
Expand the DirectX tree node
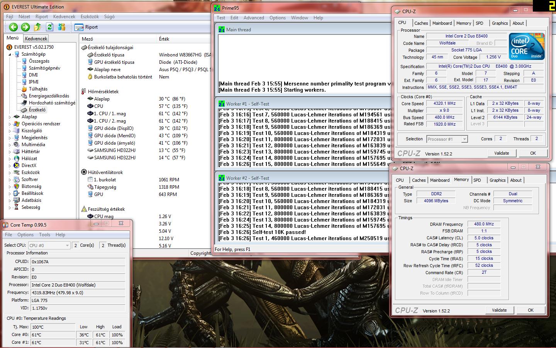click(10, 165)
